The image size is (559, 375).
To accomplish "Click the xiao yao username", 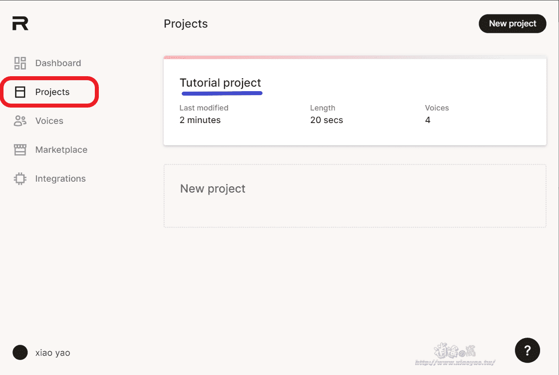I will point(52,353).
